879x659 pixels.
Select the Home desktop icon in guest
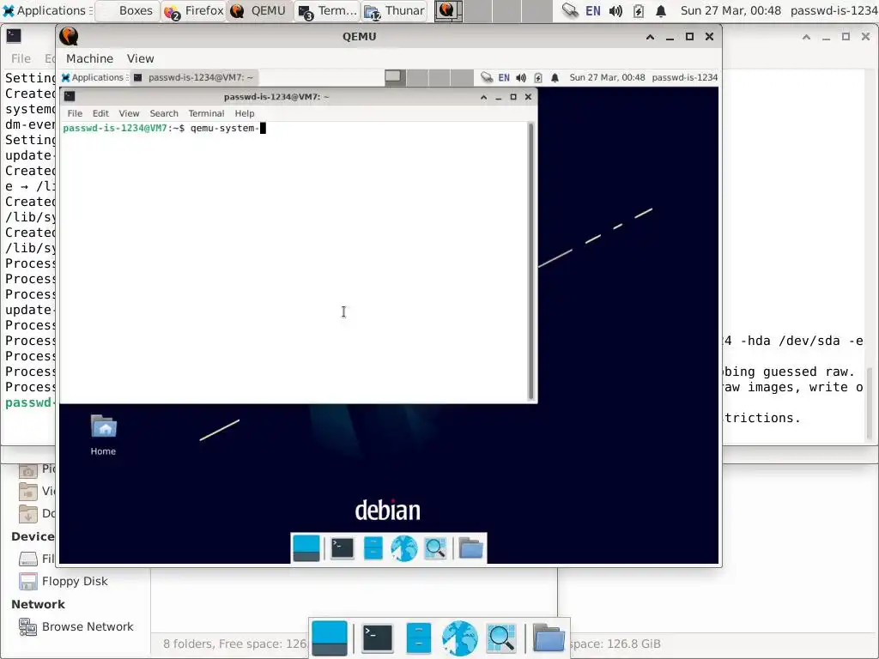point(103,435)
